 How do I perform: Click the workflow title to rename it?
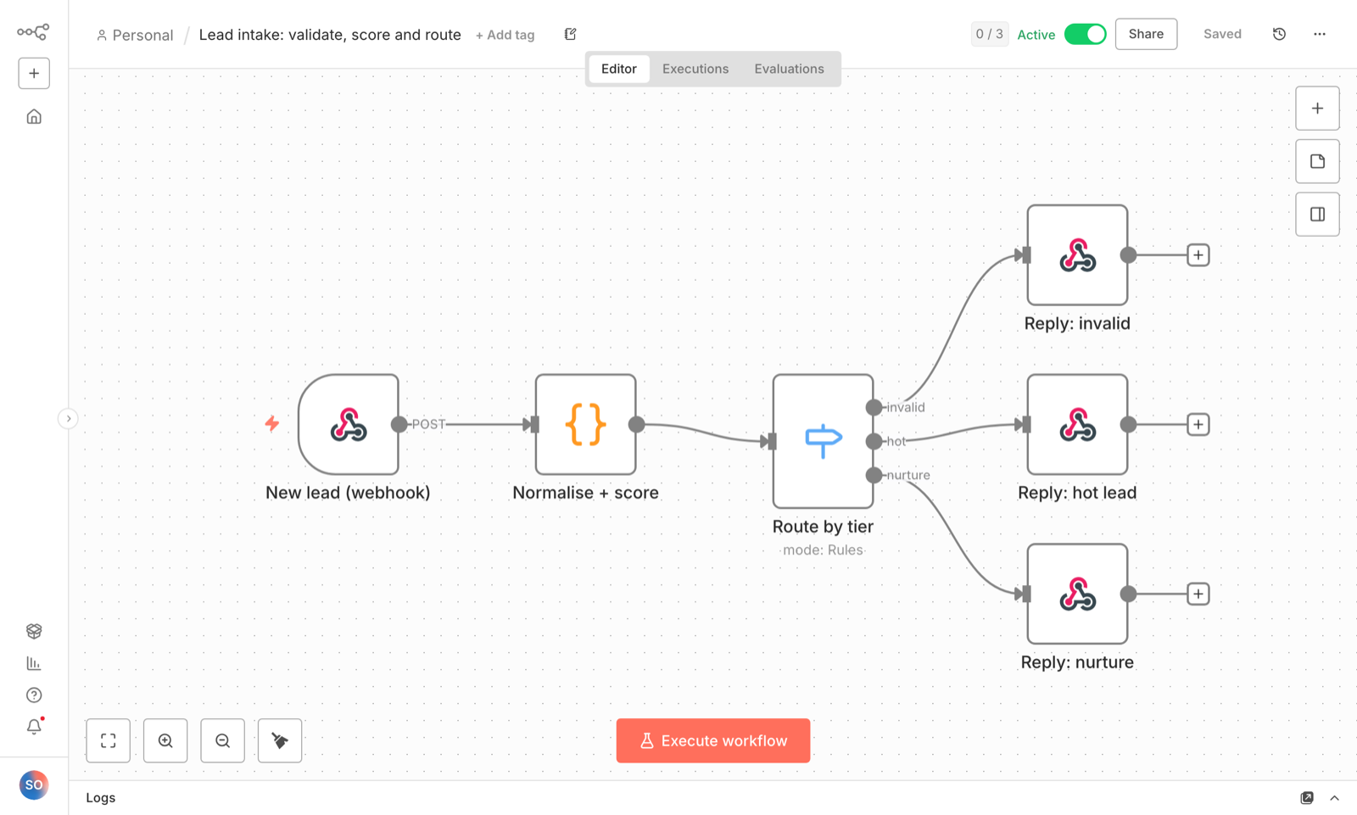tap(330, 35)
